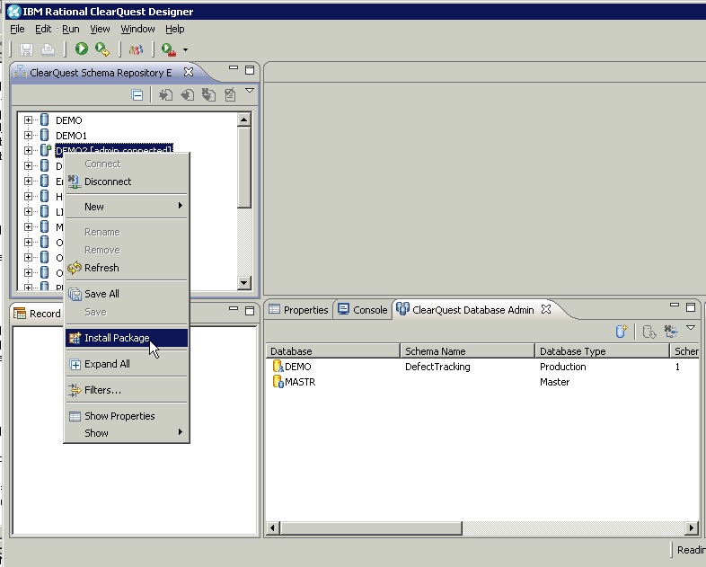Minimize the Schema Repository Explorer view

[234, 68]
